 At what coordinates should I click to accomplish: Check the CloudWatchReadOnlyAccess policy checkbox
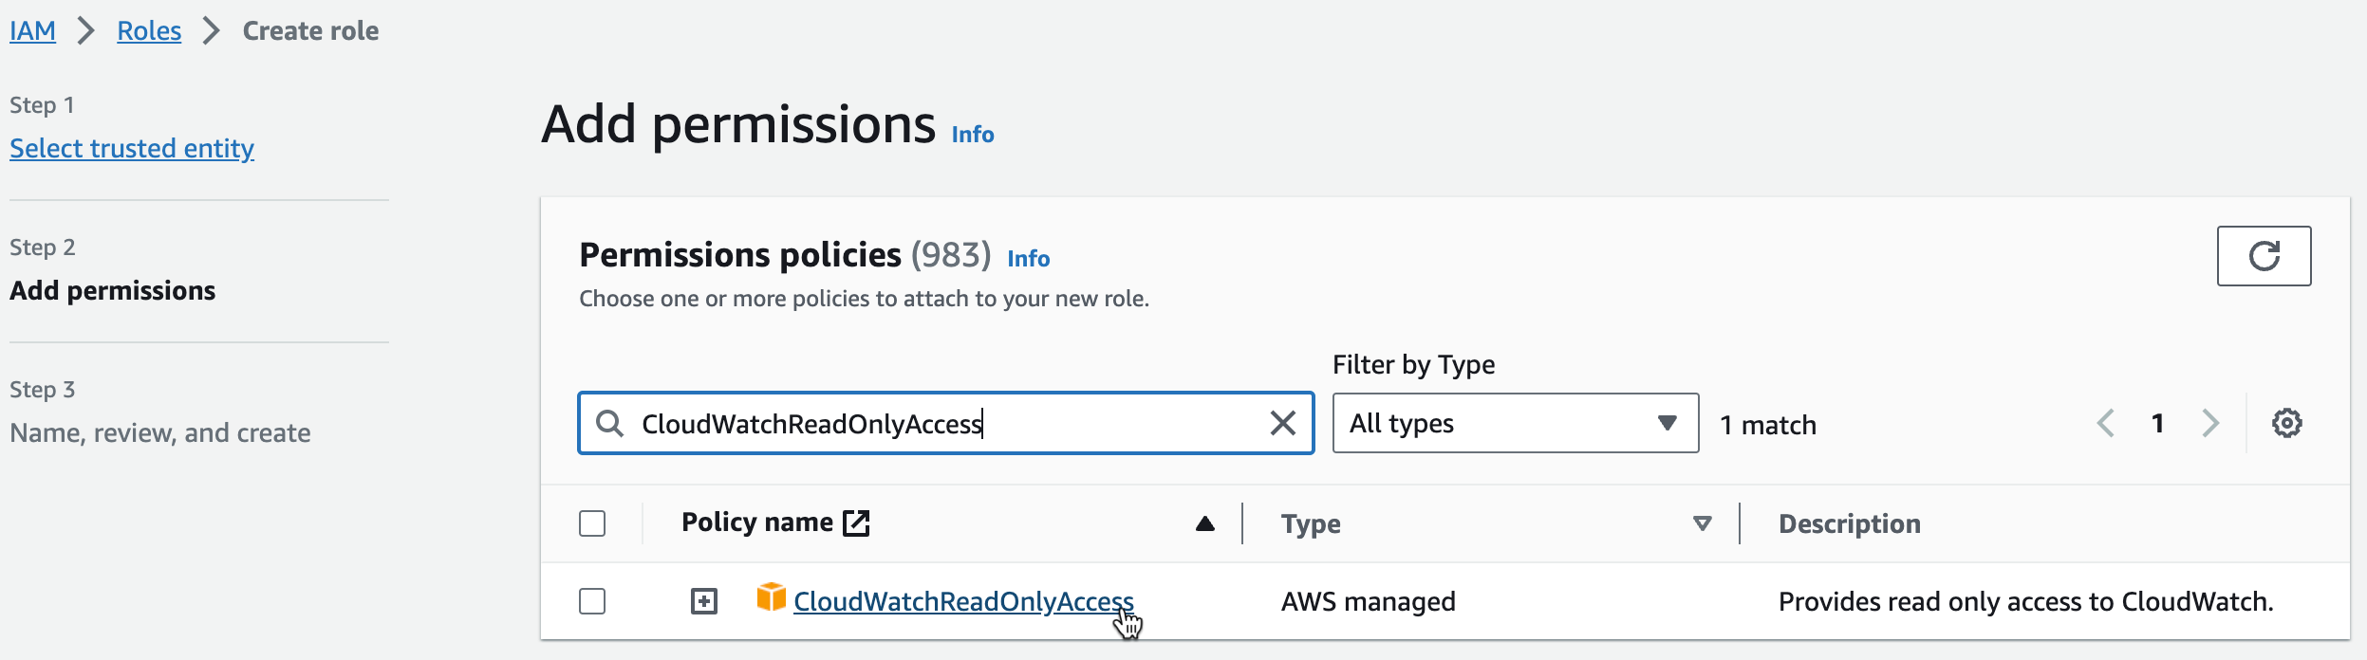point(592,601)
